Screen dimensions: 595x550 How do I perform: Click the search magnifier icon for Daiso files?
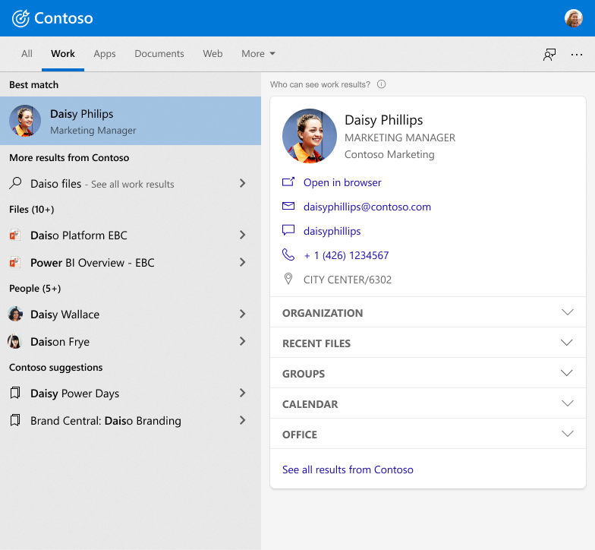pyautogui.click(x=15, y=183)
